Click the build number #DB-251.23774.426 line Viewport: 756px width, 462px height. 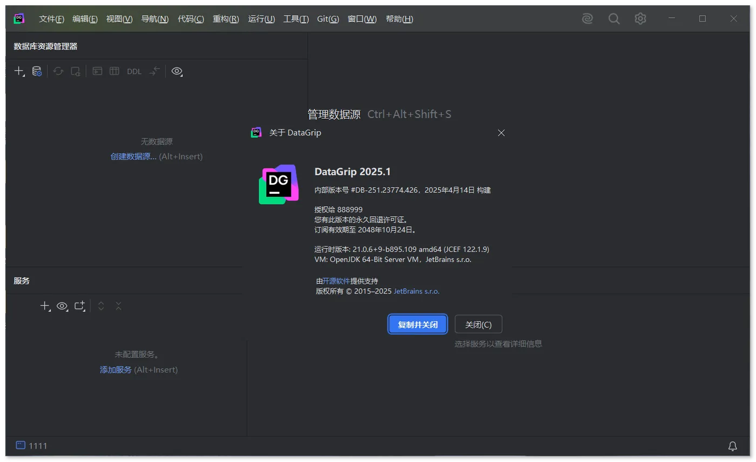pyautogui.click(x=402, y=190)
